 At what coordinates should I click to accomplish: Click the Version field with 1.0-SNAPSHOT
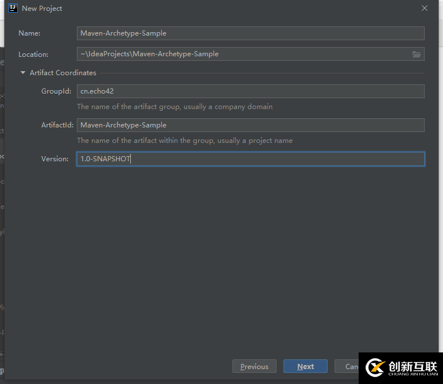pyautogui.click(x=250, y=159)
